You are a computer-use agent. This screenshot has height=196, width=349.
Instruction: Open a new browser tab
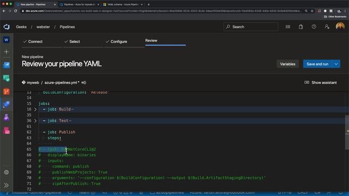point(148,4)
